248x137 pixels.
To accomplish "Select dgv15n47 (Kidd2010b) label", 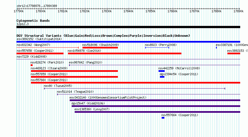I will click(x=88, y=103).
